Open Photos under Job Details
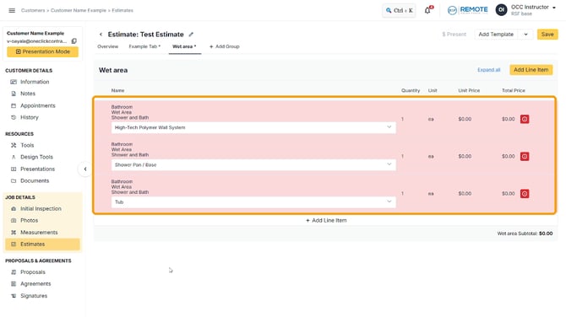This screenshot has width=566, height=317. click(29, 220)
